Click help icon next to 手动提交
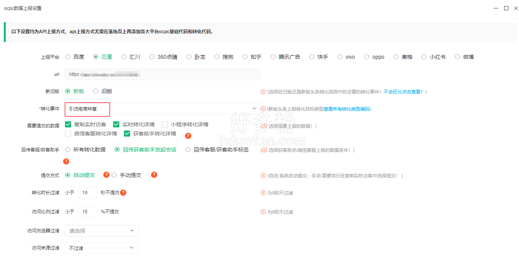The image size is (519, 256). (154, 175)
